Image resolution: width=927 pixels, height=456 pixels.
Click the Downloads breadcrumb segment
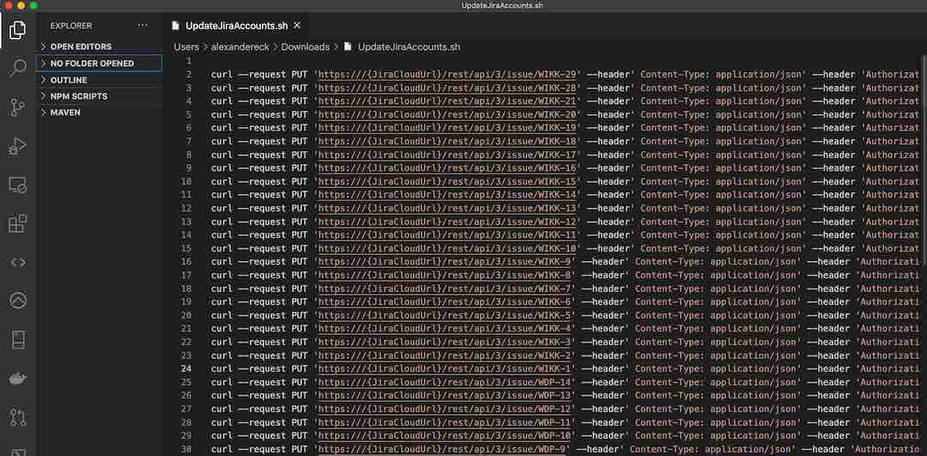(305, 46)
